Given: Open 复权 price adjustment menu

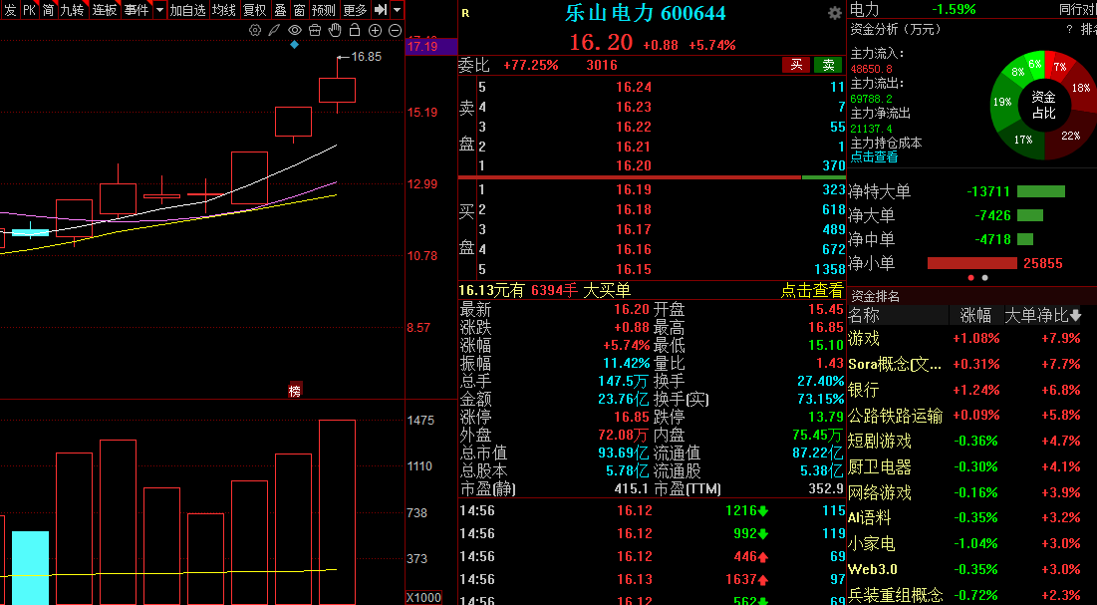Looking at the screenshot, I should coord(255,10).
